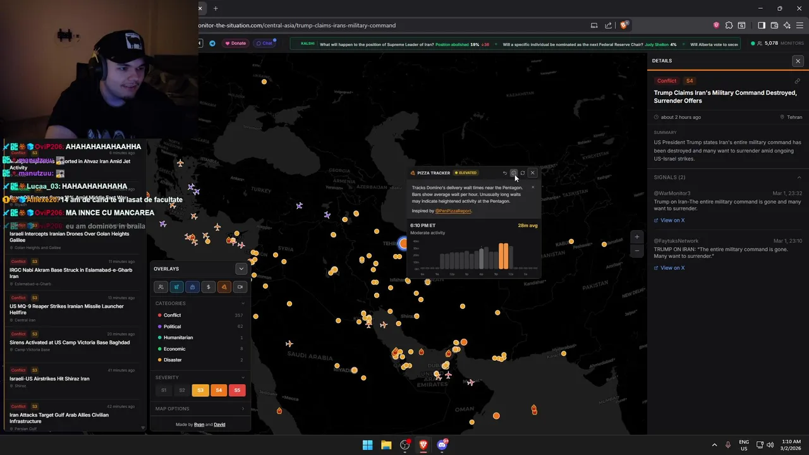Select the red S5 severity button
This screenshot has height=455, width=809.
237,390
